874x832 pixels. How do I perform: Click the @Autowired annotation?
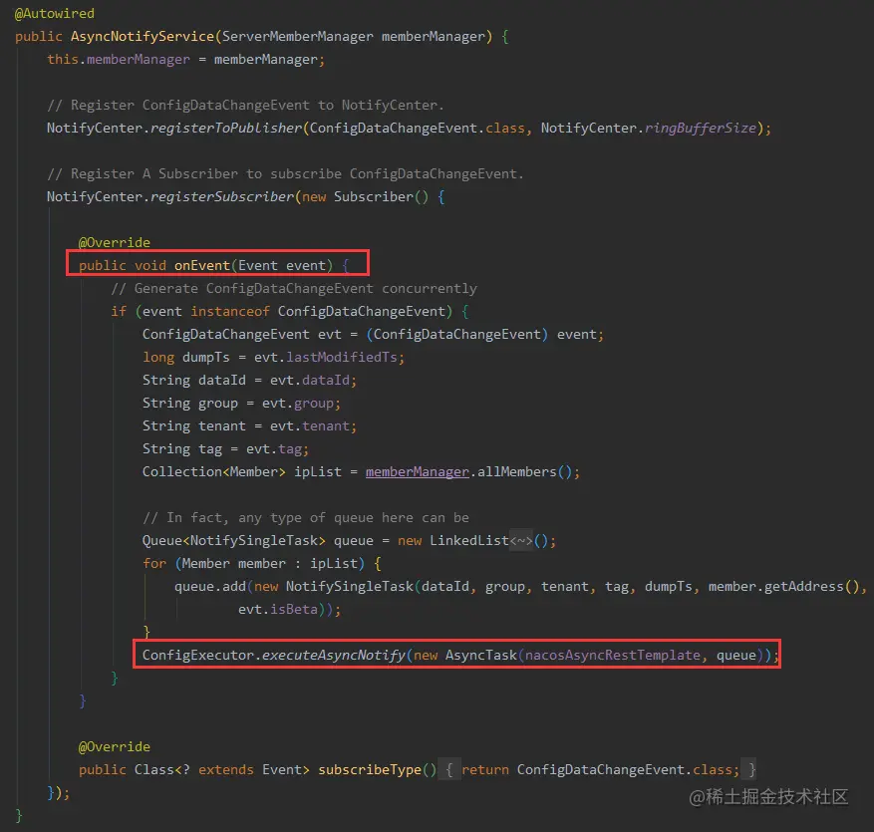click(55, 13)
